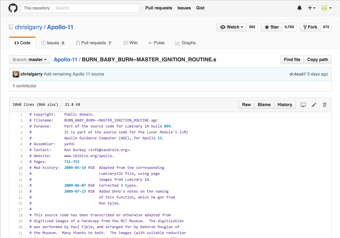The image size is (340, 238).
Task: Open committer avatar of chrislgarry
Action: point(16,74)
